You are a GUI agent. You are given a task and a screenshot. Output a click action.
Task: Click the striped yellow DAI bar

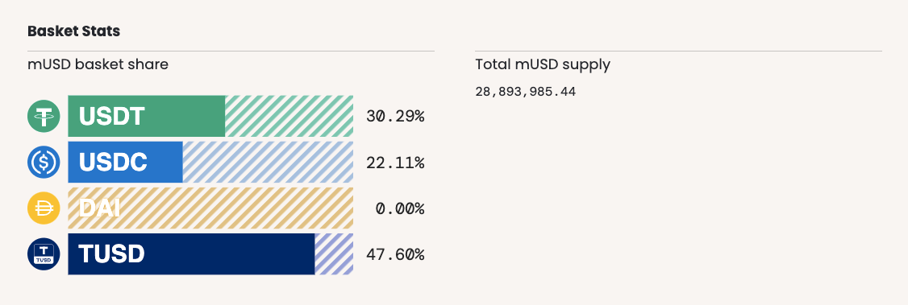tap(210, 208)
